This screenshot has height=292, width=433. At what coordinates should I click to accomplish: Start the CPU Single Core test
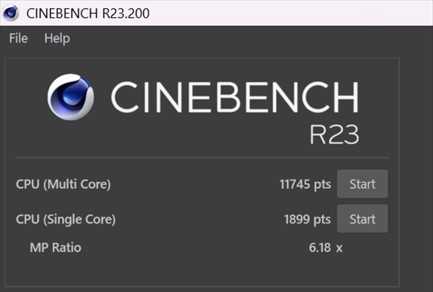(x=362, y=219)
